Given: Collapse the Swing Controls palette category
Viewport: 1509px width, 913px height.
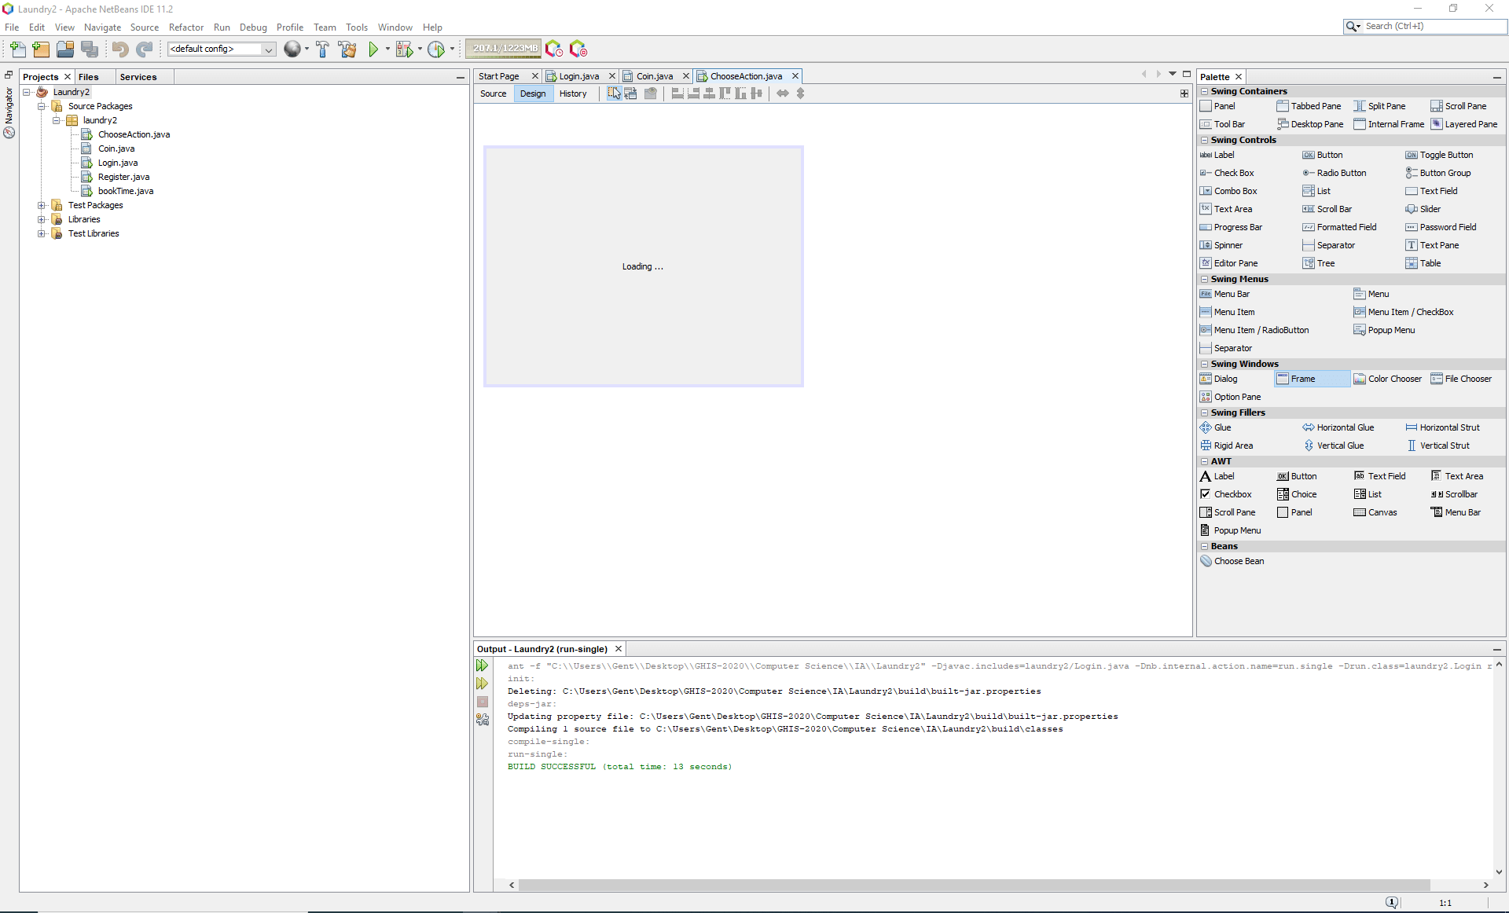Looking at the screenshot, I should pyautogui.click(x=1206, y=140).
